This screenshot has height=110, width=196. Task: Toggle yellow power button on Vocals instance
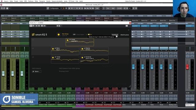68,40
